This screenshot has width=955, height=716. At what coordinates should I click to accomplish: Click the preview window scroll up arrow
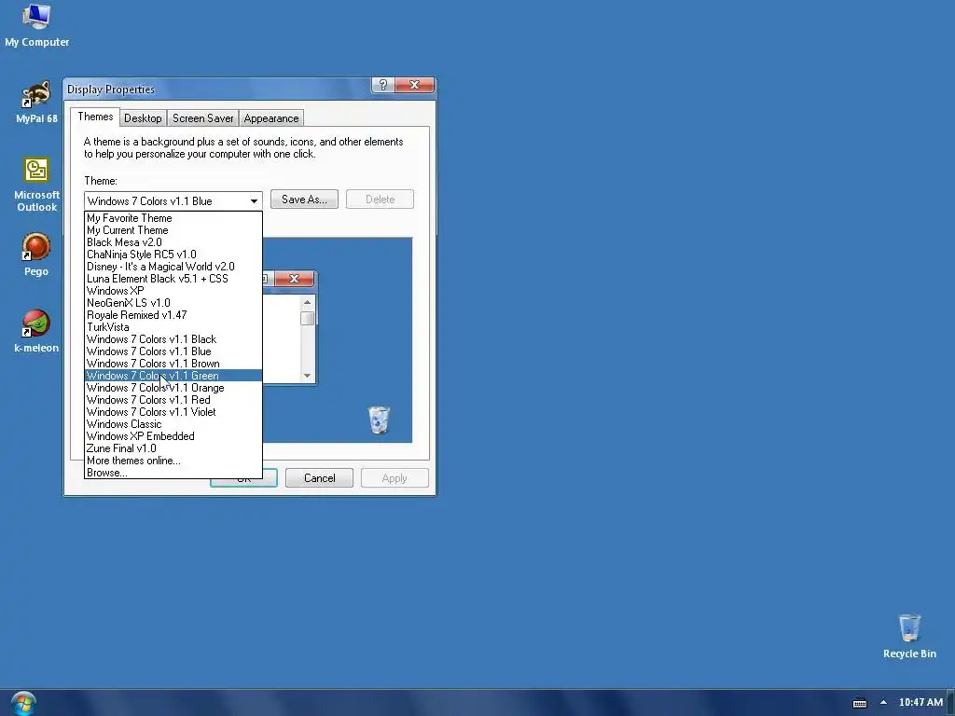[307, 303]
